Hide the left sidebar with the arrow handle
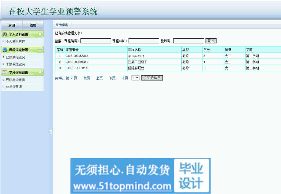Viewport: 281px width, 194px height. (51, 132)
